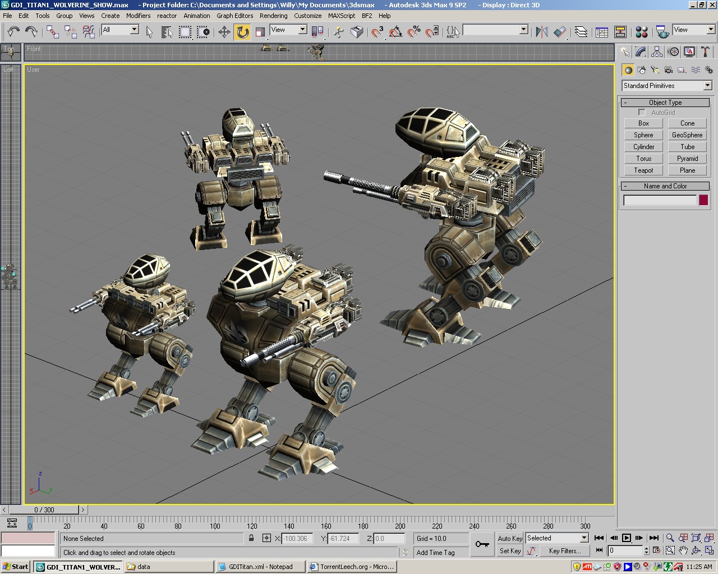The image size is (718, 574).
Task: Activate Select and Move tool
Action: coord(224,32)
